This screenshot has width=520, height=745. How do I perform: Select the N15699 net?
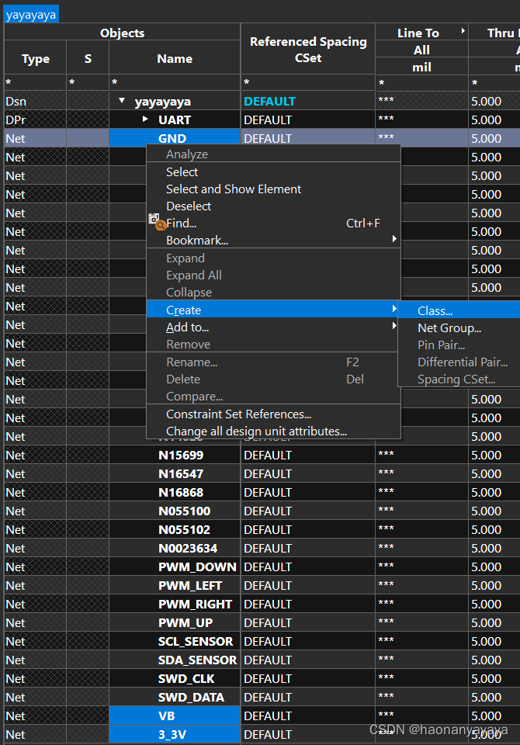tap(175, 456)
